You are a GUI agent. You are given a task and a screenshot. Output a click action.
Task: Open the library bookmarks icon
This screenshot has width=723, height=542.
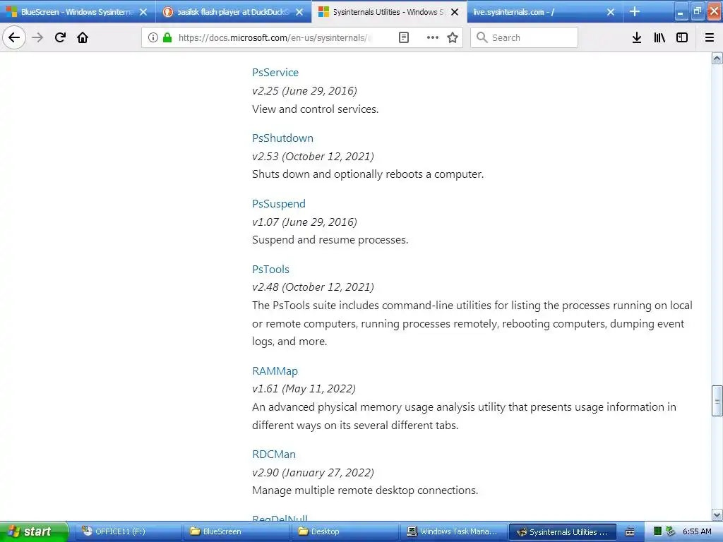coord(659,37)
